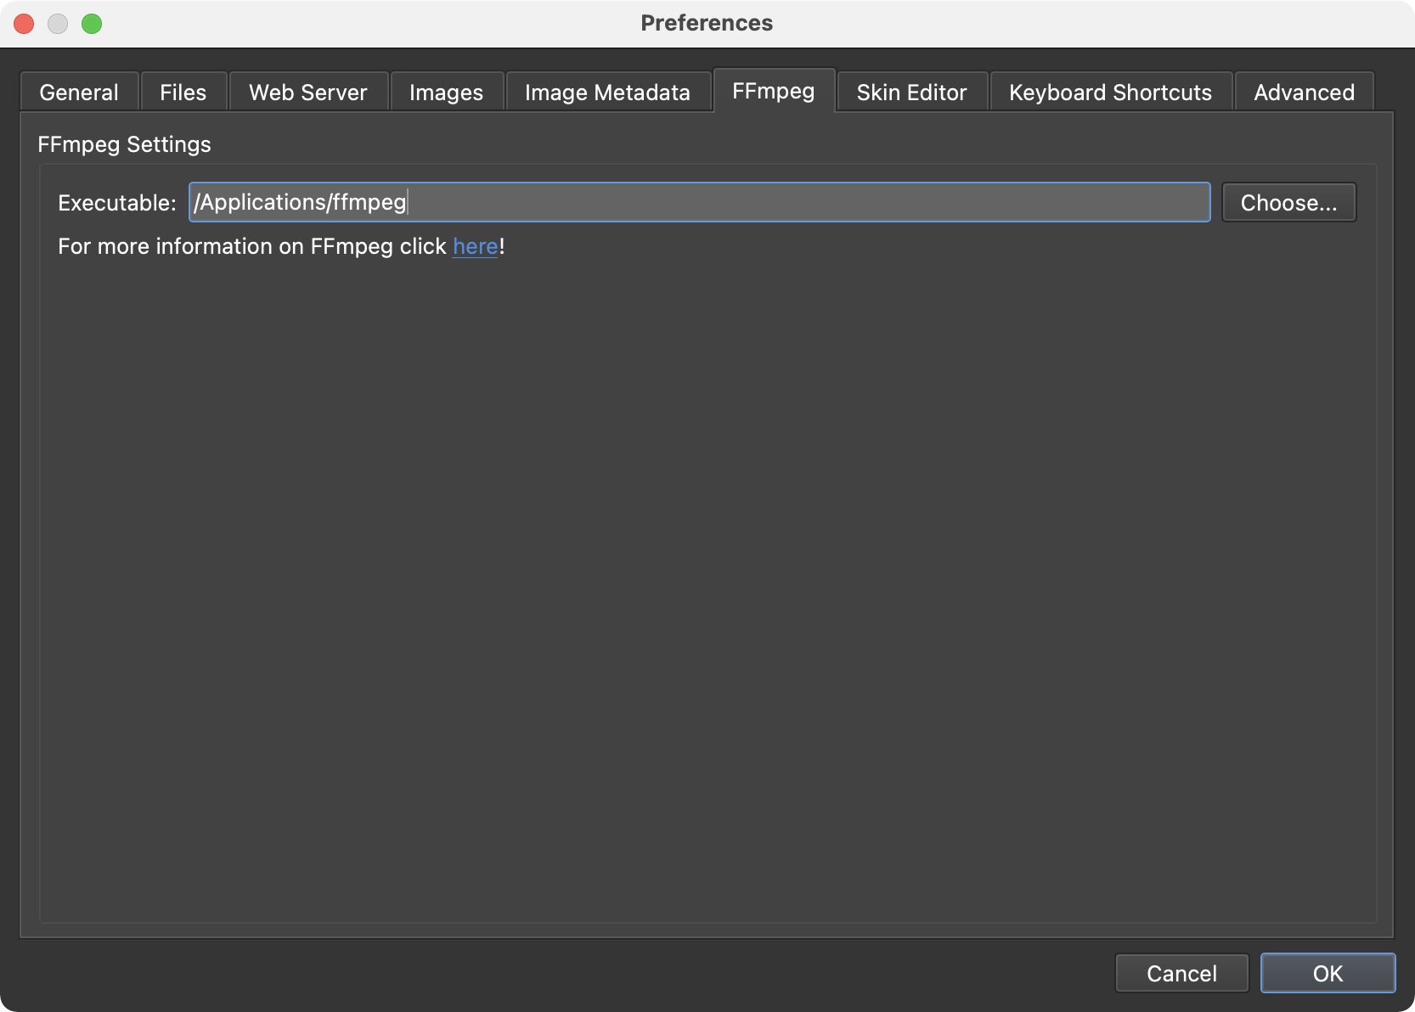Cancel the Preferences dialog

tap(1181, 973)
